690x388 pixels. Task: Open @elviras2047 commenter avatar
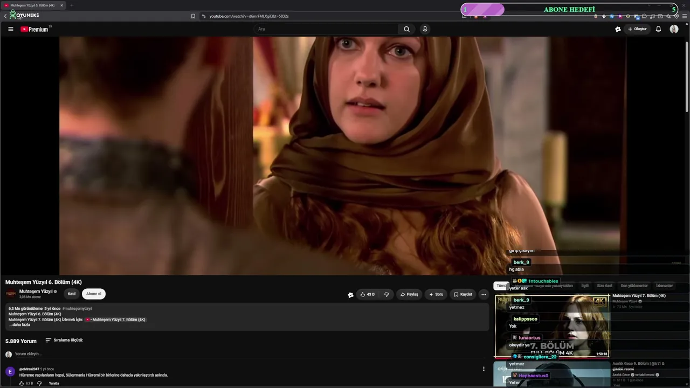pyautogui.click(x=10, y=372)
